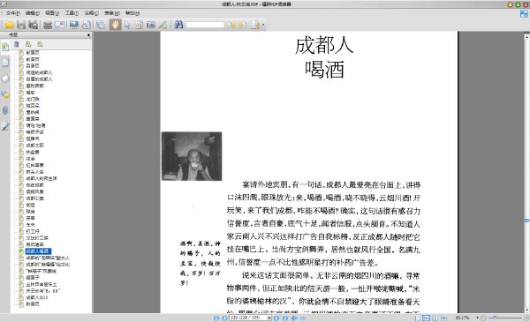
Task: Open the Attachments paperclip sidebar icon
Action: [5, 110]
